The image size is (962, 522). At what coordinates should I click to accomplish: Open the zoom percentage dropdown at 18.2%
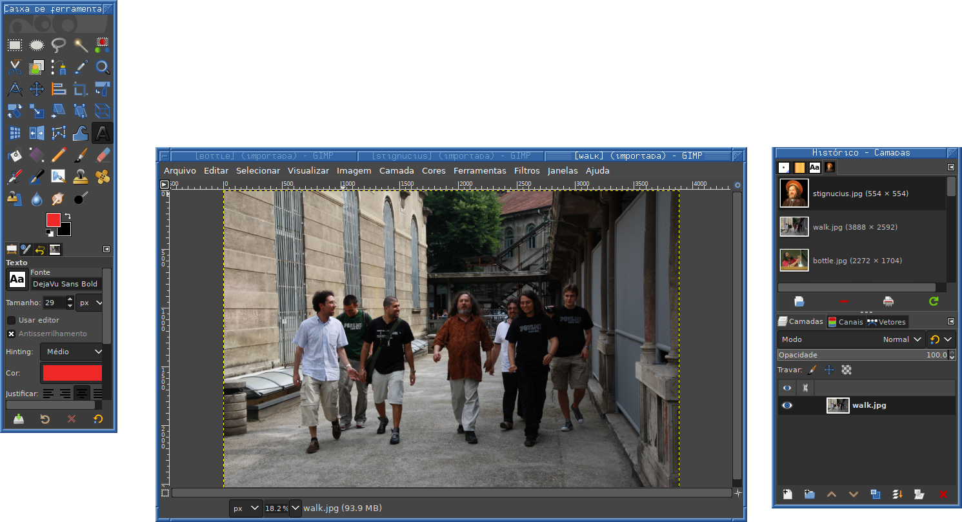(296, 508)
